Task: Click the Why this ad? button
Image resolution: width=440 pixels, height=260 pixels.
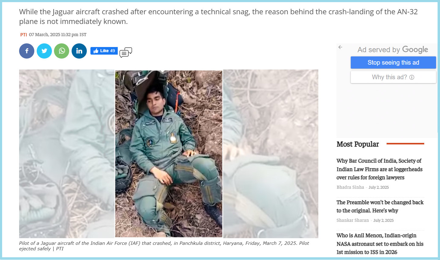Action: pyautogui.click(x=393, y=77)
